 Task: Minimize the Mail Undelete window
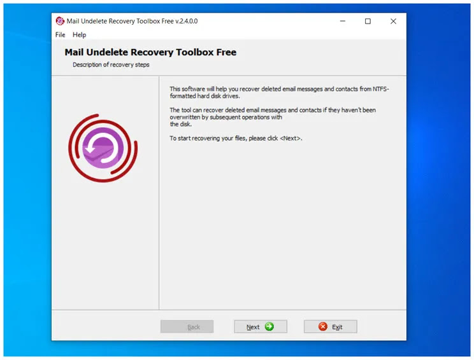(x=343, y=21)
